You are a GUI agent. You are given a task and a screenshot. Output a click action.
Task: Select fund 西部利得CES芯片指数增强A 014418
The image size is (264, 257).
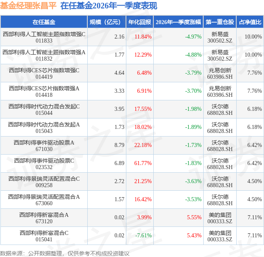click(x=44, y=92)
